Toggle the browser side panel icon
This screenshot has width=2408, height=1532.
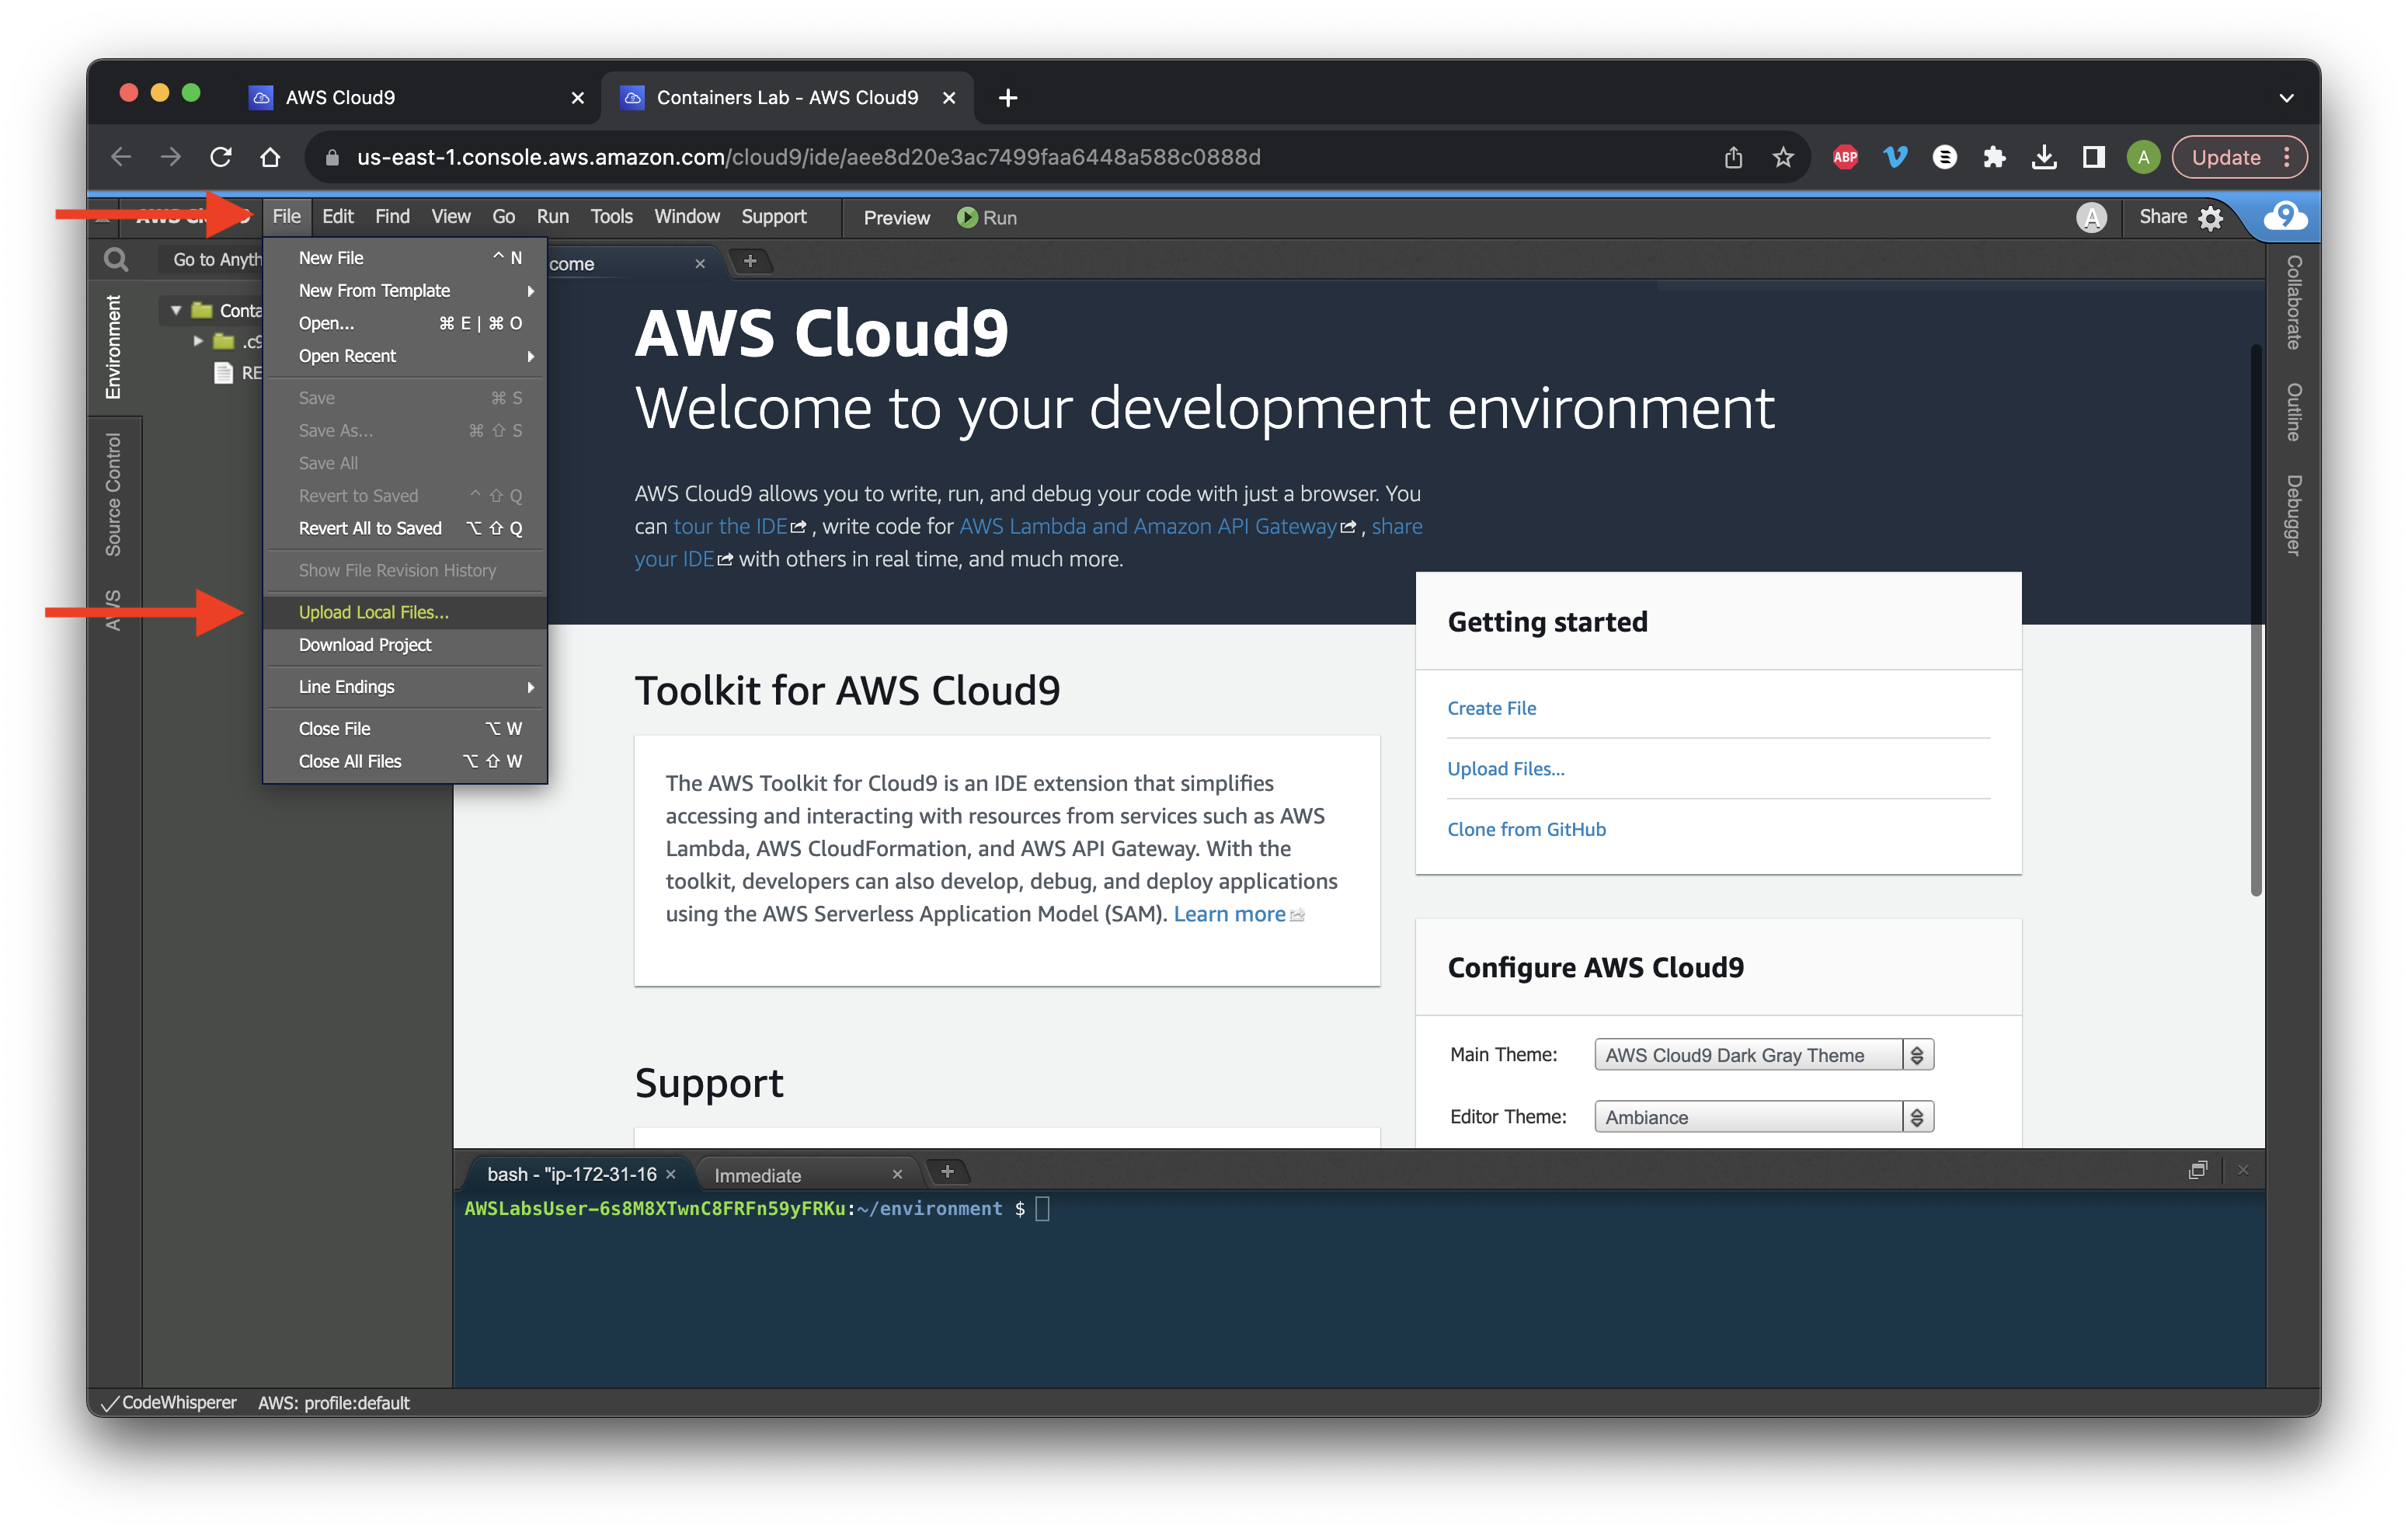click(2093, 157)
